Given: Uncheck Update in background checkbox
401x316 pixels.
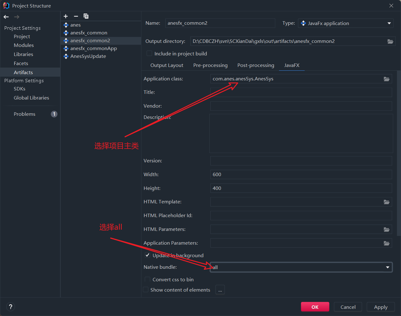Looking at the screenshot, I should pyautogui.click(x=147, y=255).
